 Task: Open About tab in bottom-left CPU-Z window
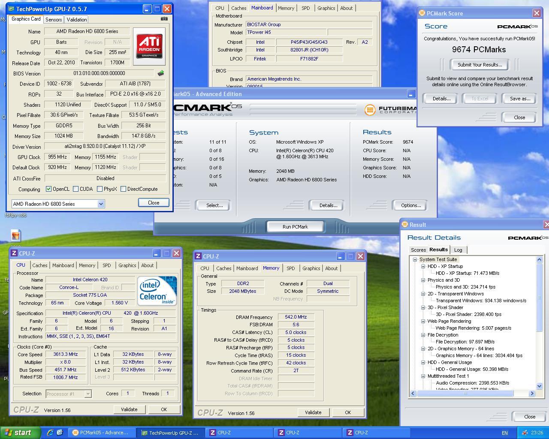click(x=148, y=265)
